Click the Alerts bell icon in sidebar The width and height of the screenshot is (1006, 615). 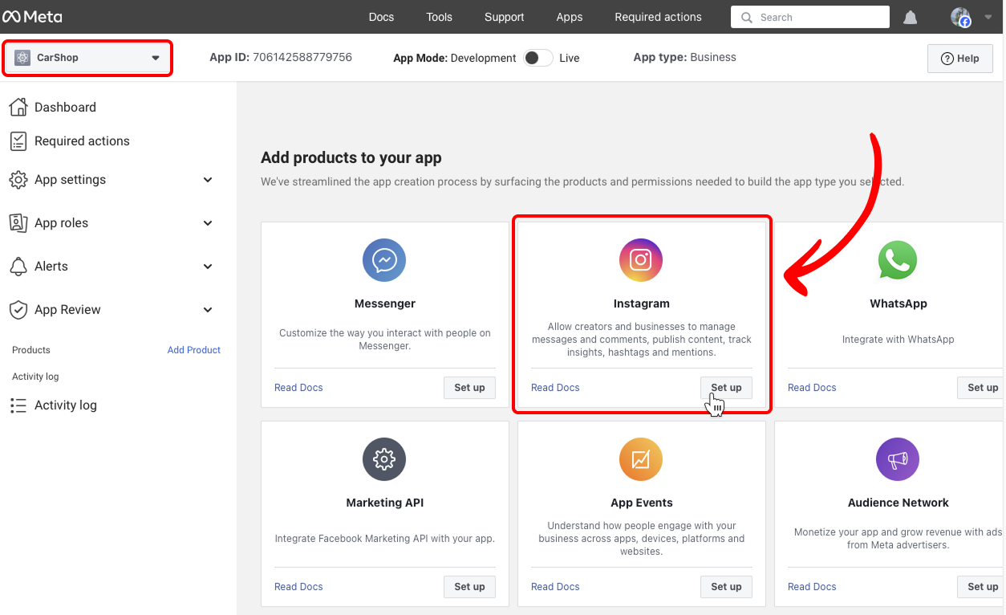point(18,267)
